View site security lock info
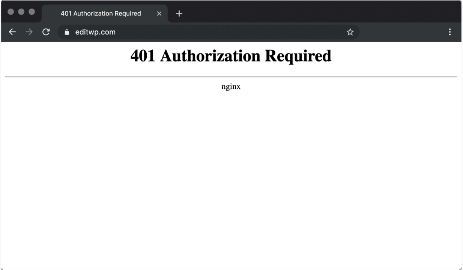 (x=67, y=32)
